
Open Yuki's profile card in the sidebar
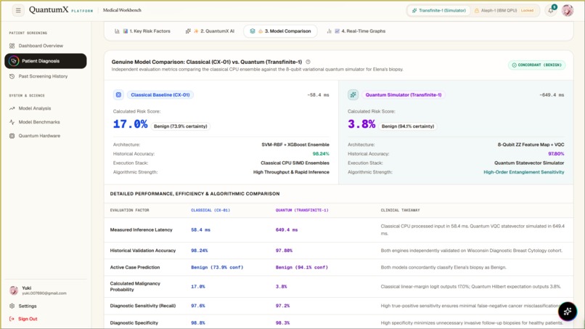[x=46, y=291]
